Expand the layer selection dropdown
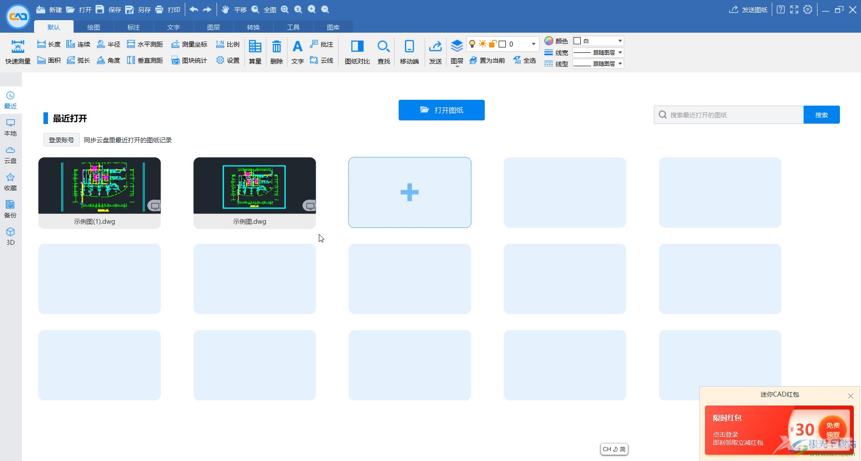 click(534, 44)
